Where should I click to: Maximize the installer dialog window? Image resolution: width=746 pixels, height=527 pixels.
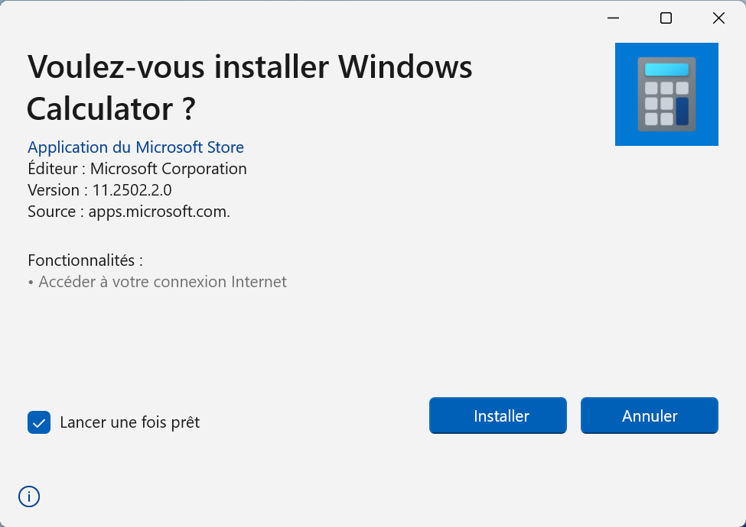pos(666,18)
